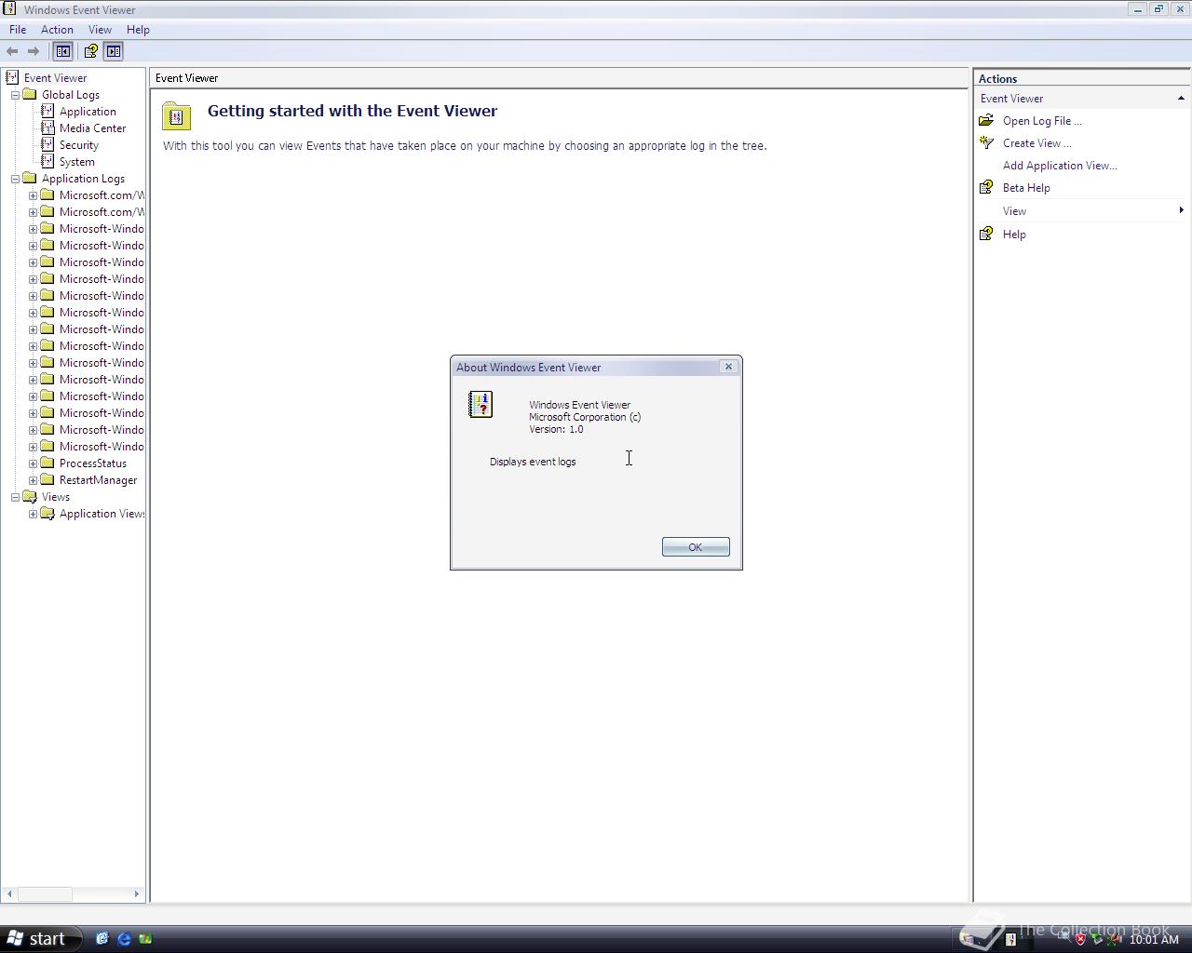This screenshot has width=1192, height=953.
Task: Click the Windows start button
Action: [x=40, y=938]
